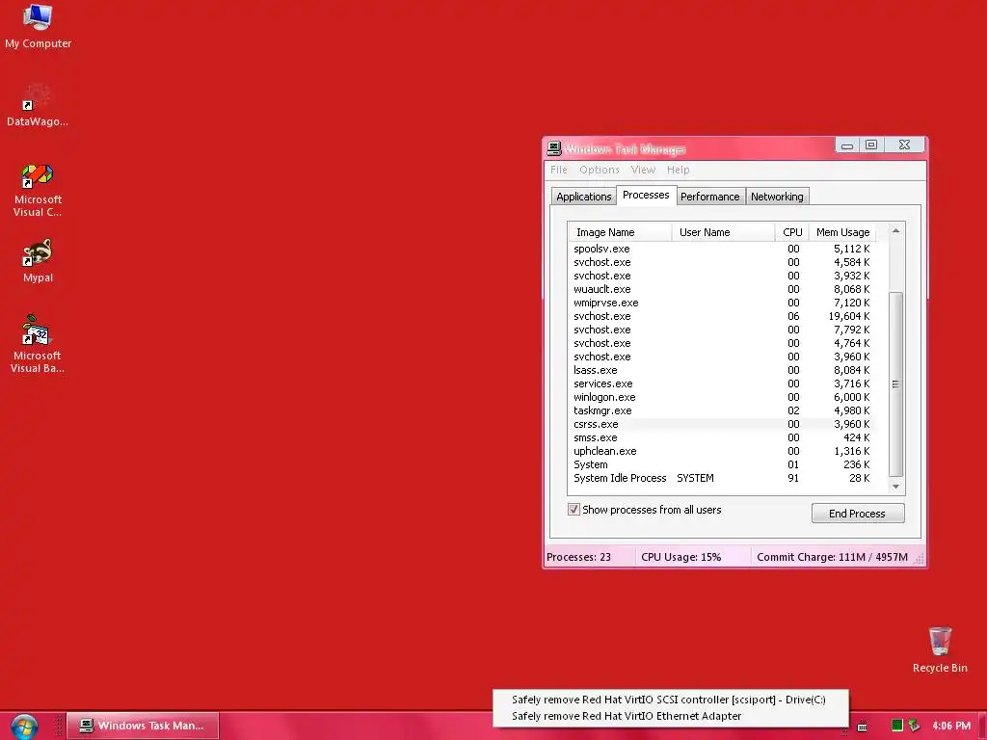Select the winlogon.exe process
The image size is (987, 740).
tap(722, 397)
